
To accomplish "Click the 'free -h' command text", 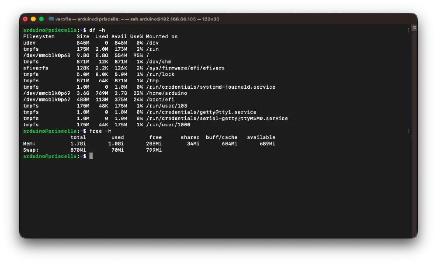I will click(100, 131).
